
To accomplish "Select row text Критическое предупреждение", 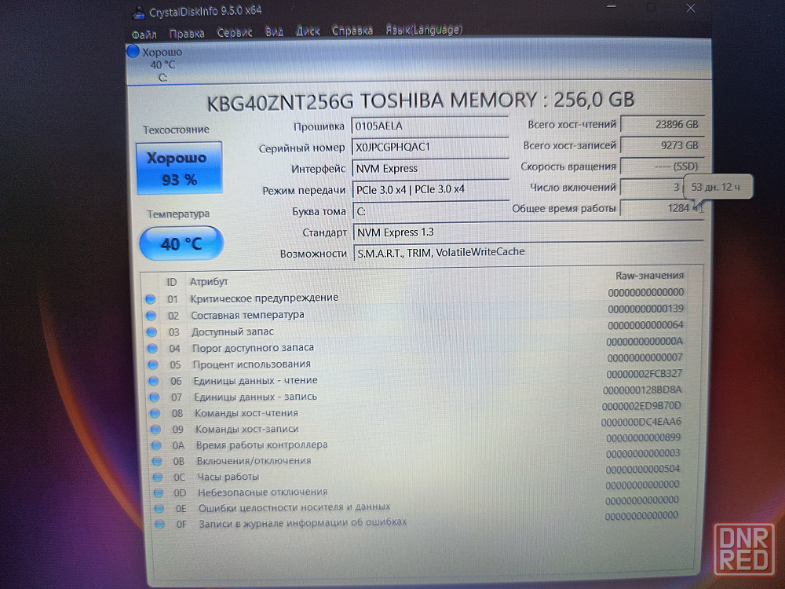I will (265, 298).
